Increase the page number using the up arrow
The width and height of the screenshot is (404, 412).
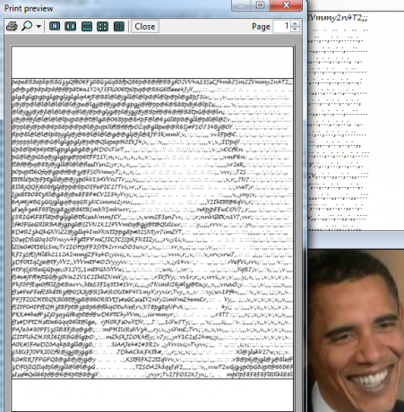pos(295,23)
